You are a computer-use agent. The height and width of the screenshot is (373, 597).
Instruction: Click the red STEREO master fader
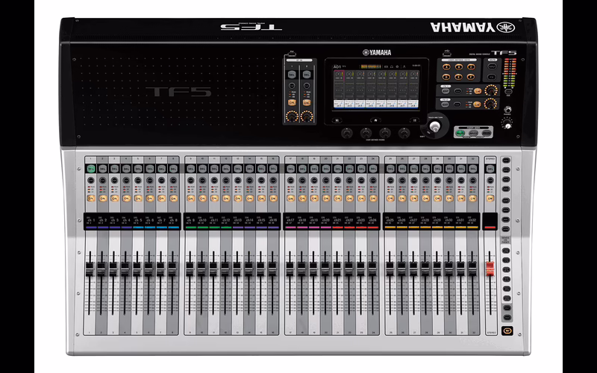click(490, 269)
